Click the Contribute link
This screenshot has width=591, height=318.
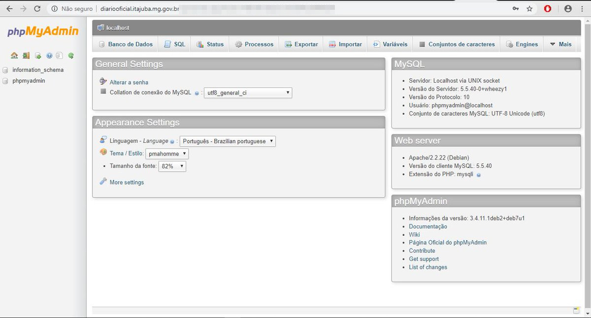tap(422, 251)
